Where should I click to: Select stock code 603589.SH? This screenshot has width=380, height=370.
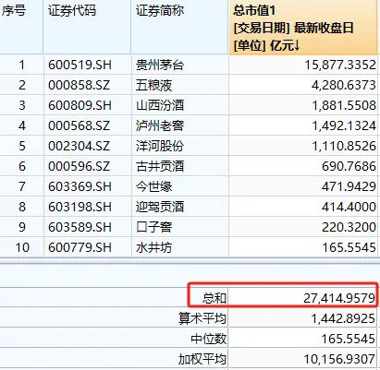click(x=80, y=227)
